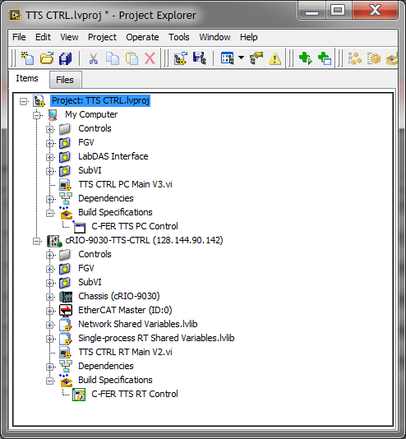Viewport: 406px width, 439px height.
Task: Collapse the My Computer node
Action: (36, 115)
